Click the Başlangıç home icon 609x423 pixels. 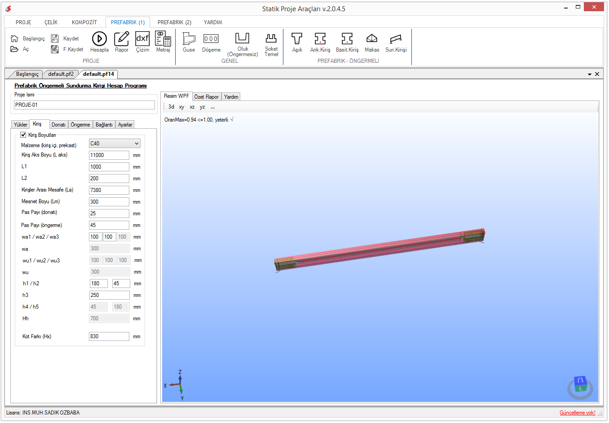point(14,39)
